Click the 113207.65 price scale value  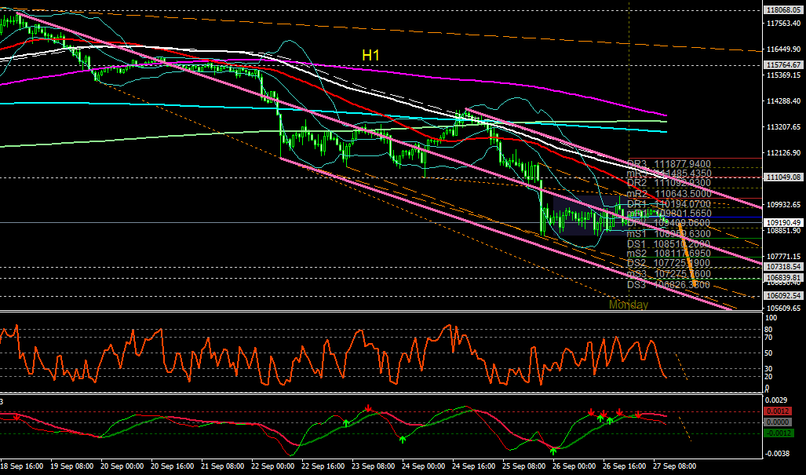[783, 127]
